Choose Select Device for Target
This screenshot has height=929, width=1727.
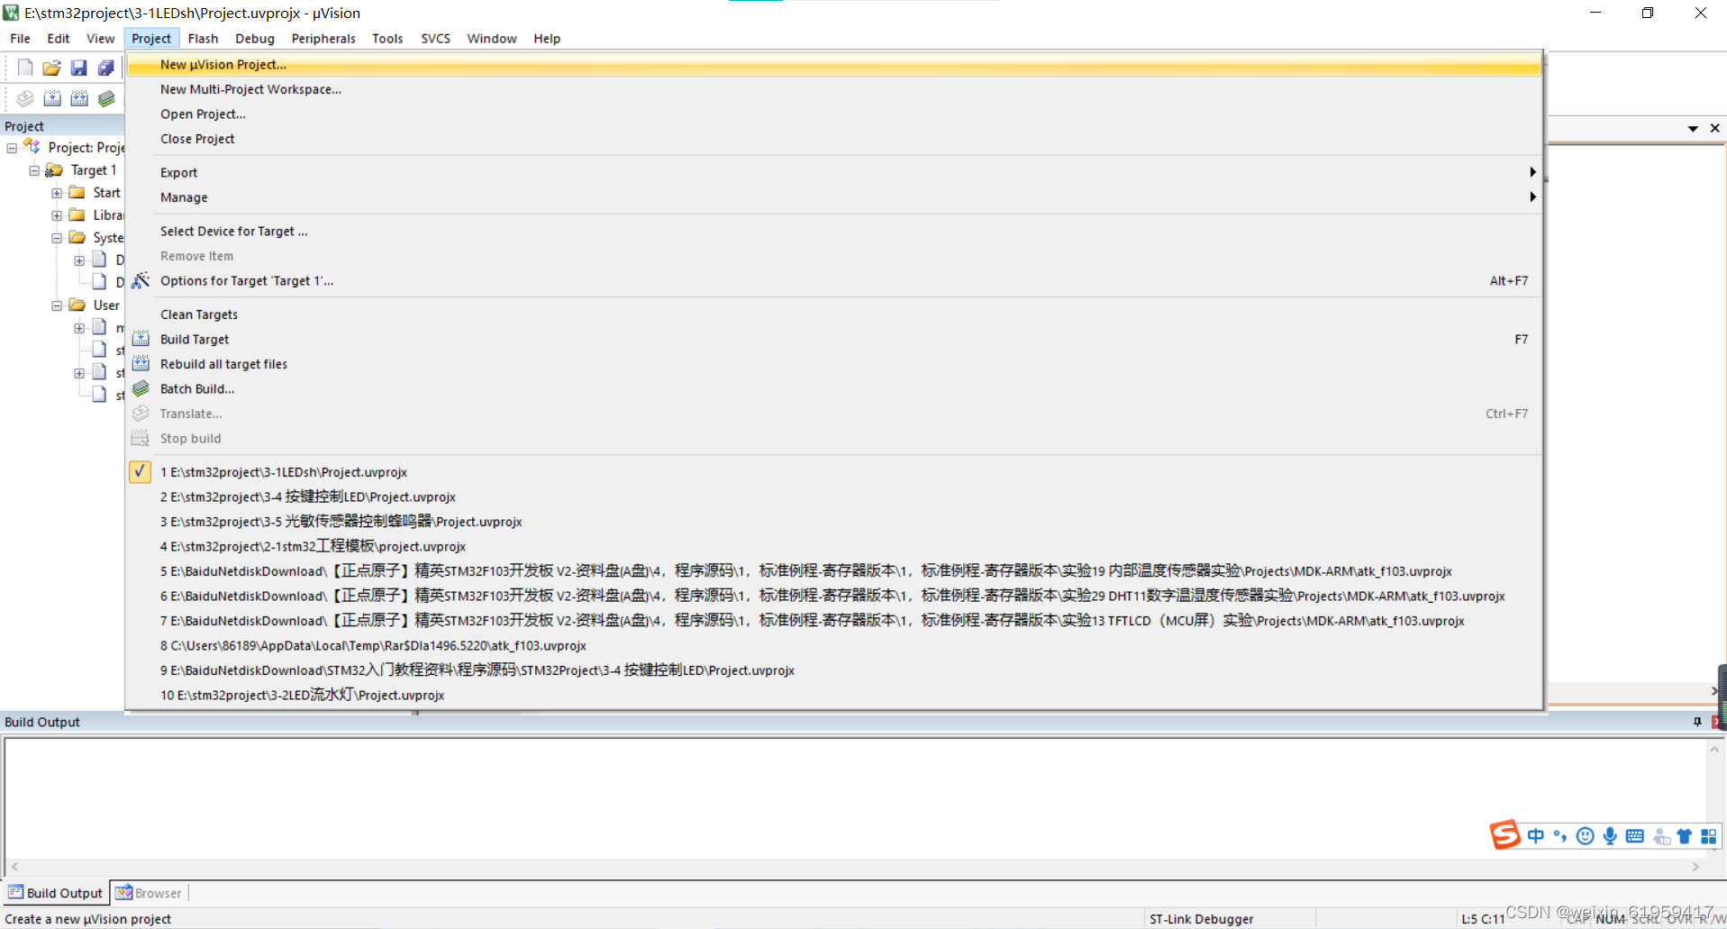(x=833, y=232)
